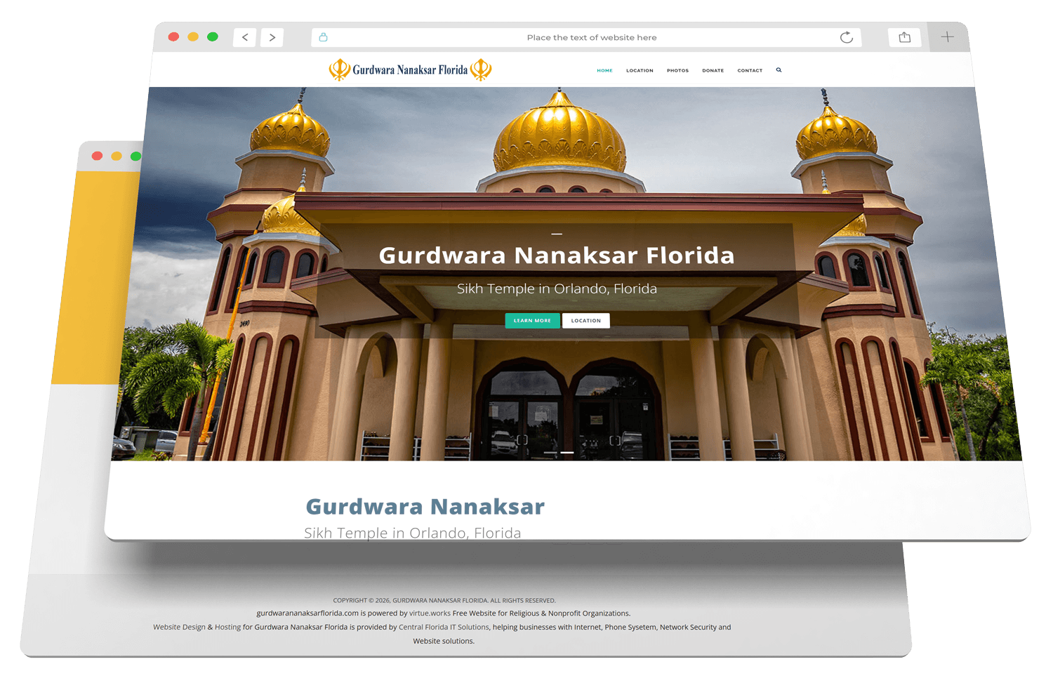
Task: Click red close dot on back window
Action: point(97,156)
